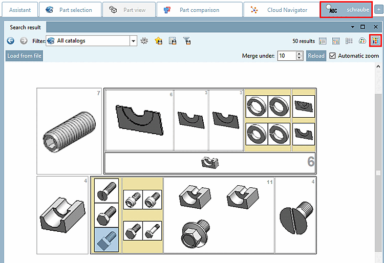
Task: Click the save filter funnel icon
Action: [x=187, y=40]
